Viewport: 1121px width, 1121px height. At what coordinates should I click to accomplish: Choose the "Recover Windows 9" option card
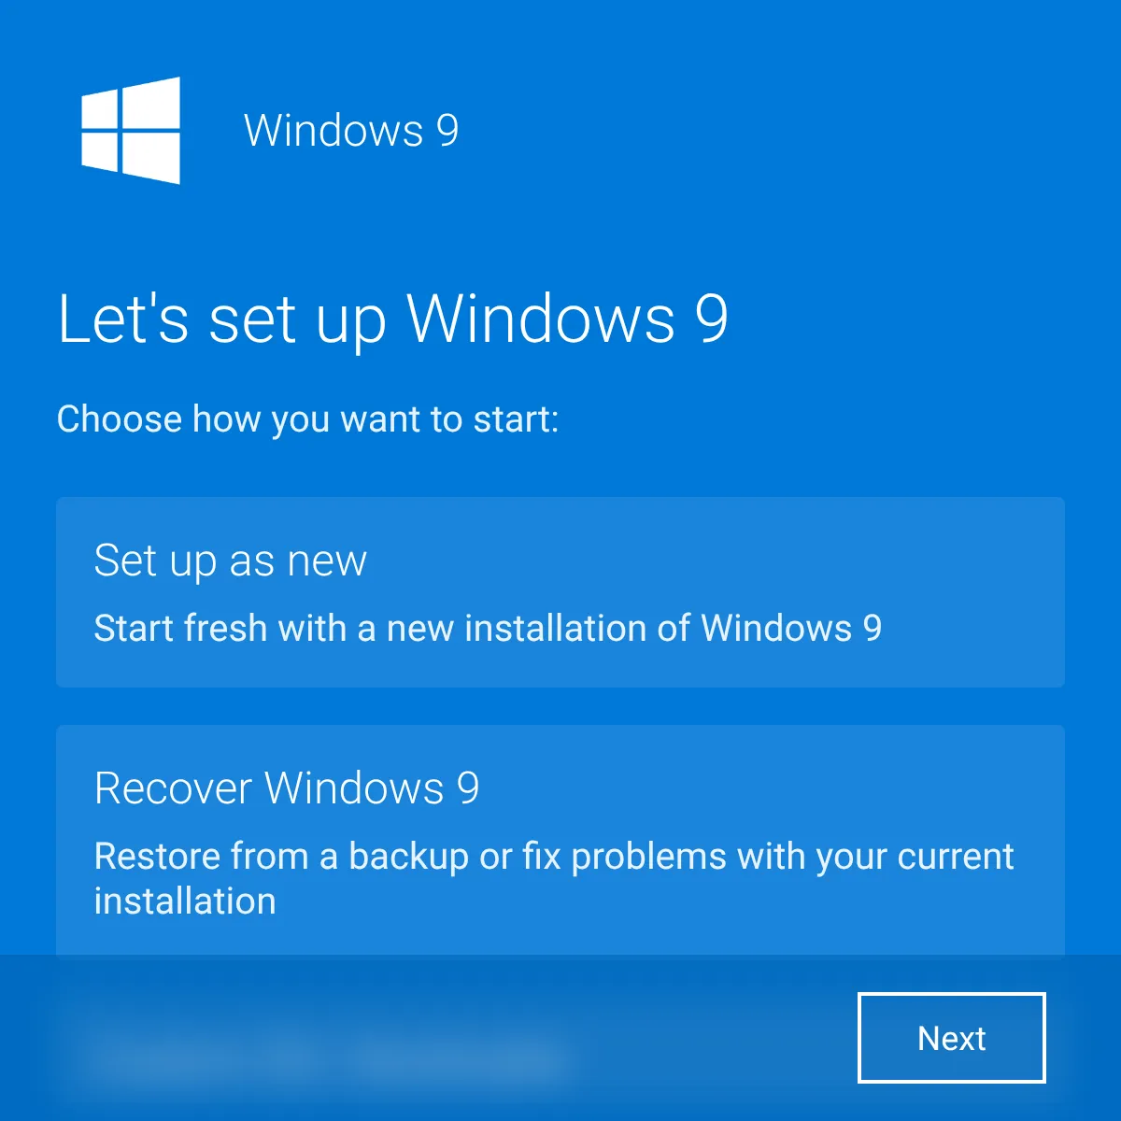click(560, 840)
